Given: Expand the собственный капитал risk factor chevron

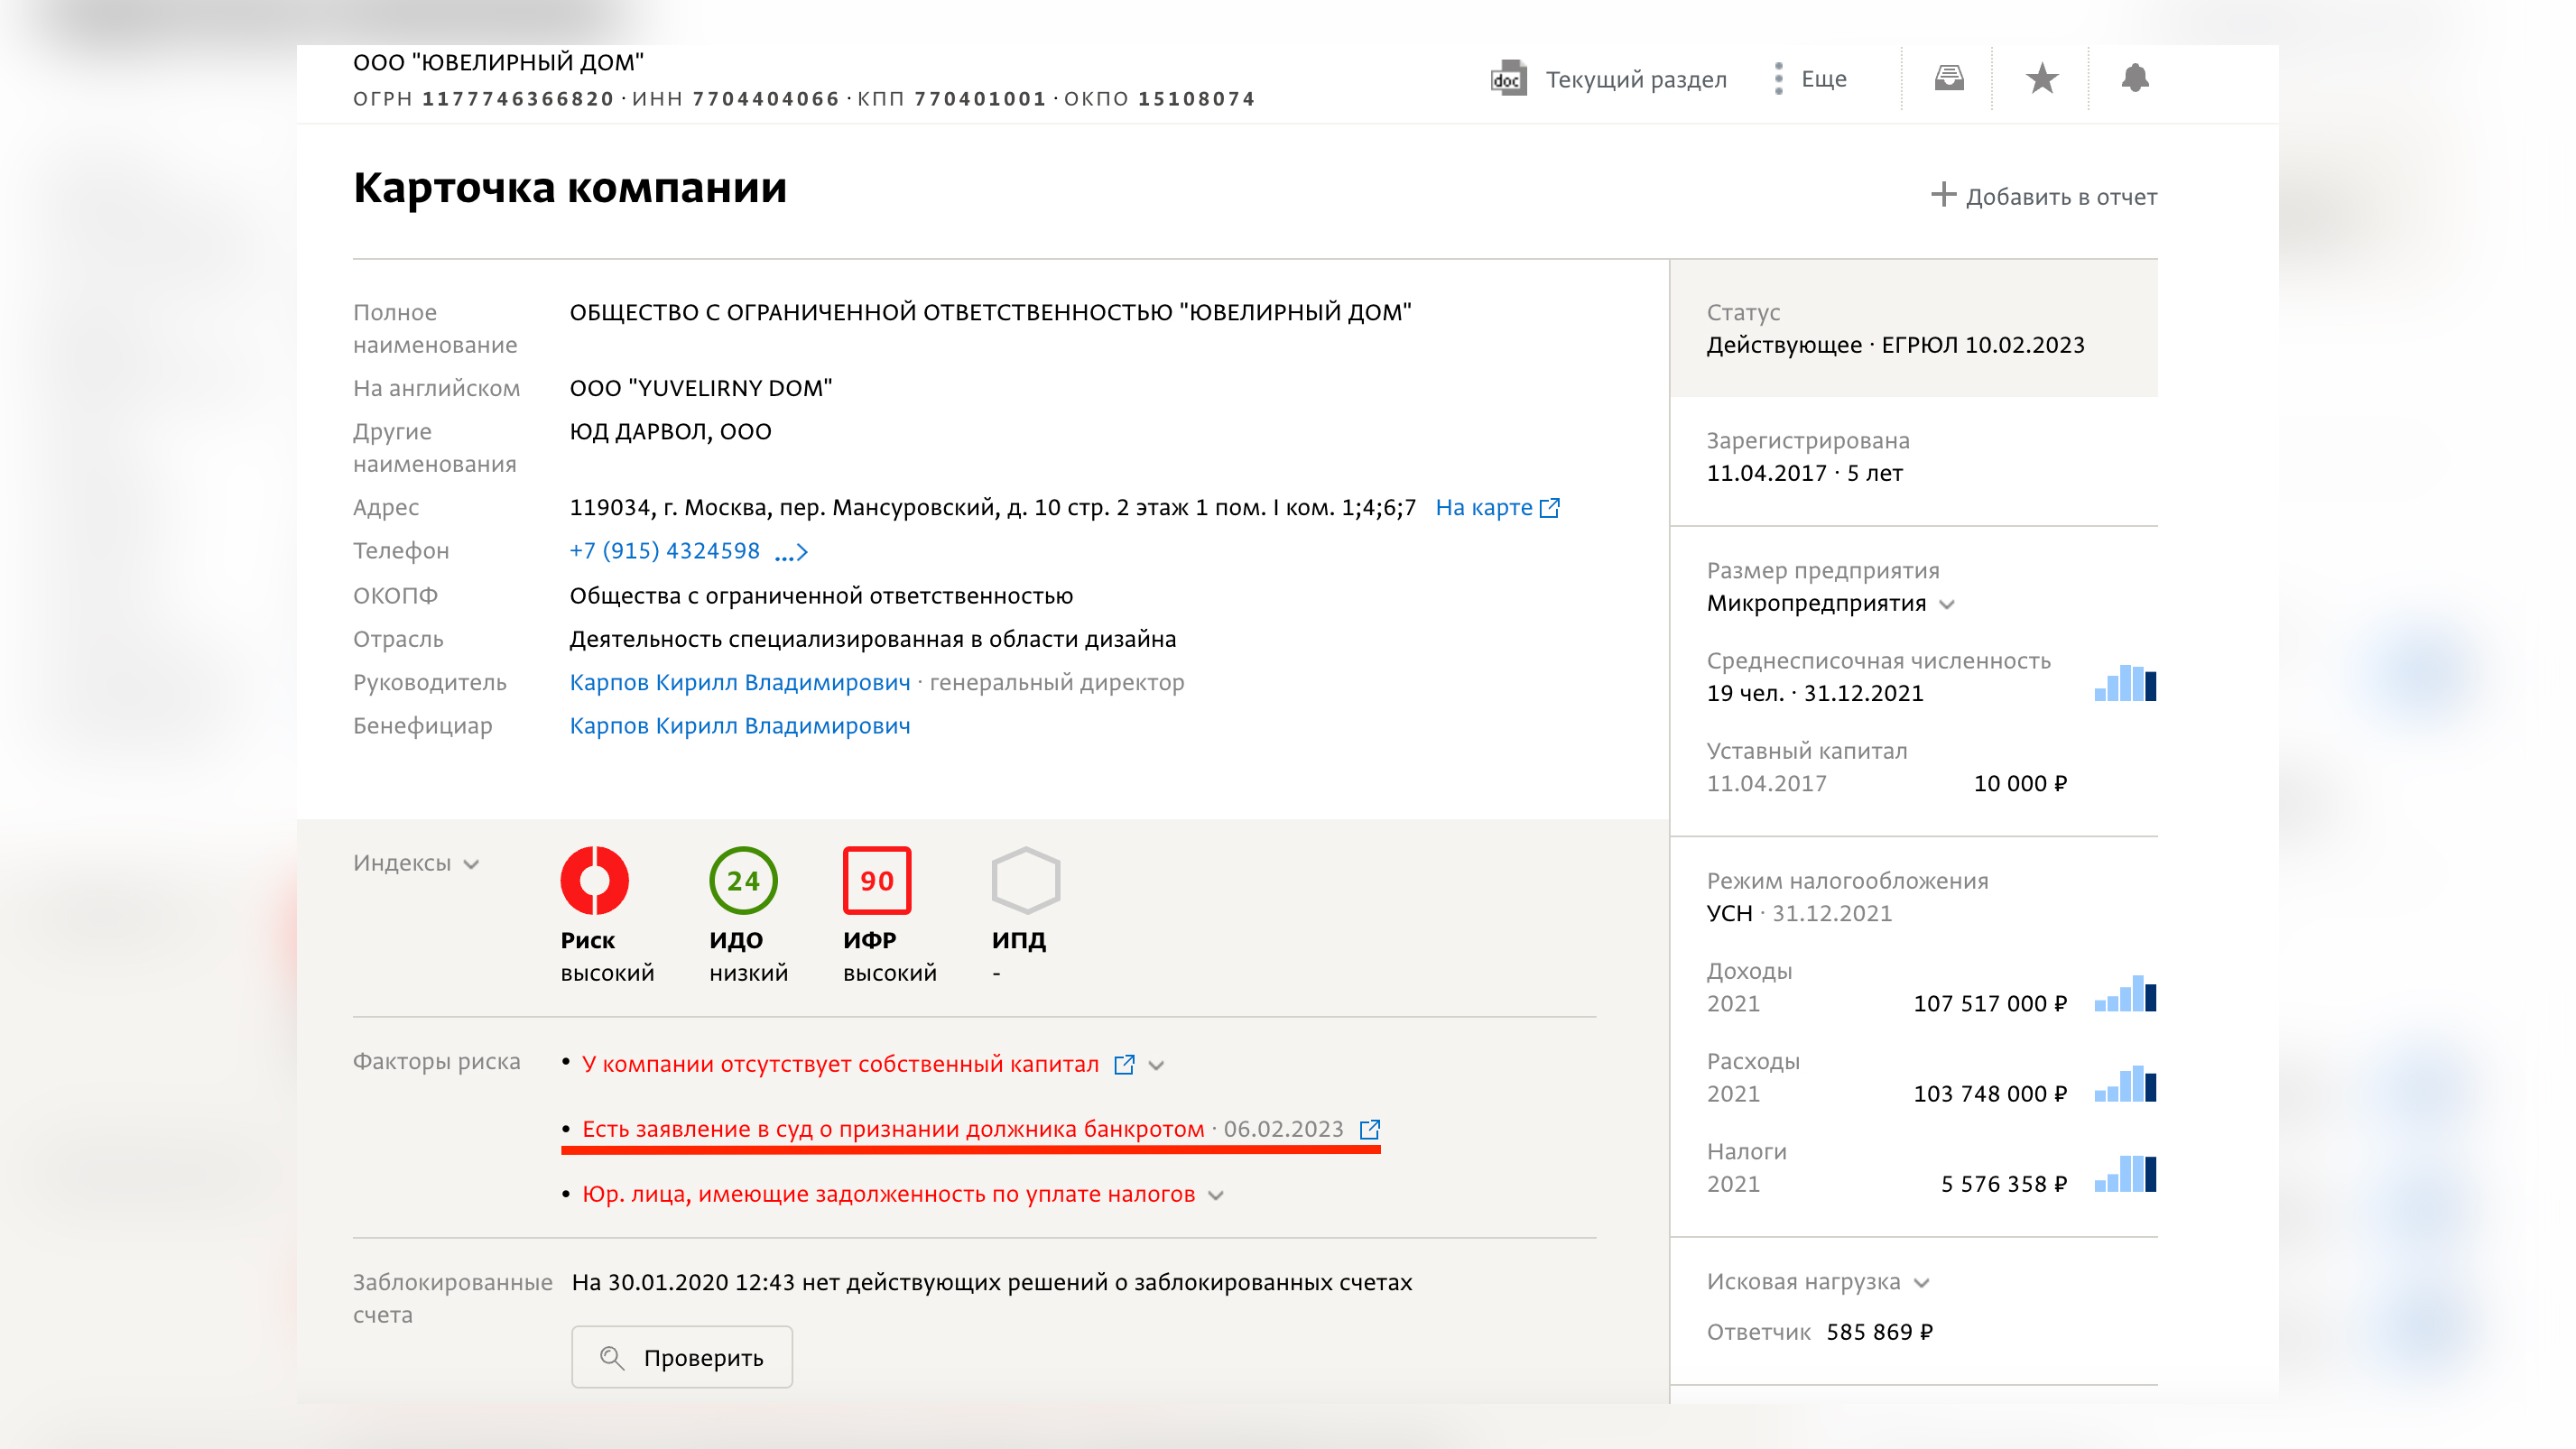Looking at the screenshot, I should pyautogui.click(x=1157, y=1066).
